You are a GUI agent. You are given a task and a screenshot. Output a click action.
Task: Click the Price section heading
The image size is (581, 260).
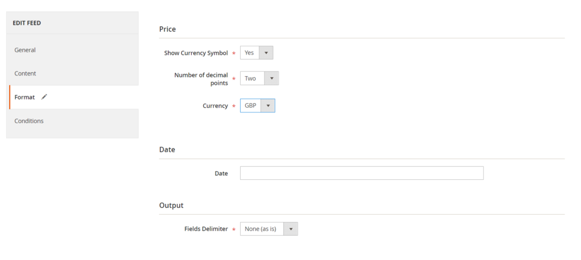pyautogui.click(x=167, y=28)
